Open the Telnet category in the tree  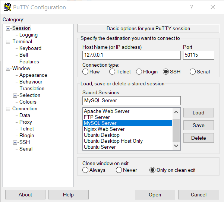click(x=27, y=129)
